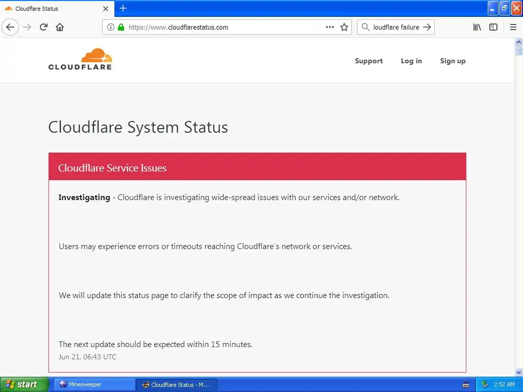Open page actions three-dot menu
The height and width of the screenshot is (392, 523).
point(330,27)
